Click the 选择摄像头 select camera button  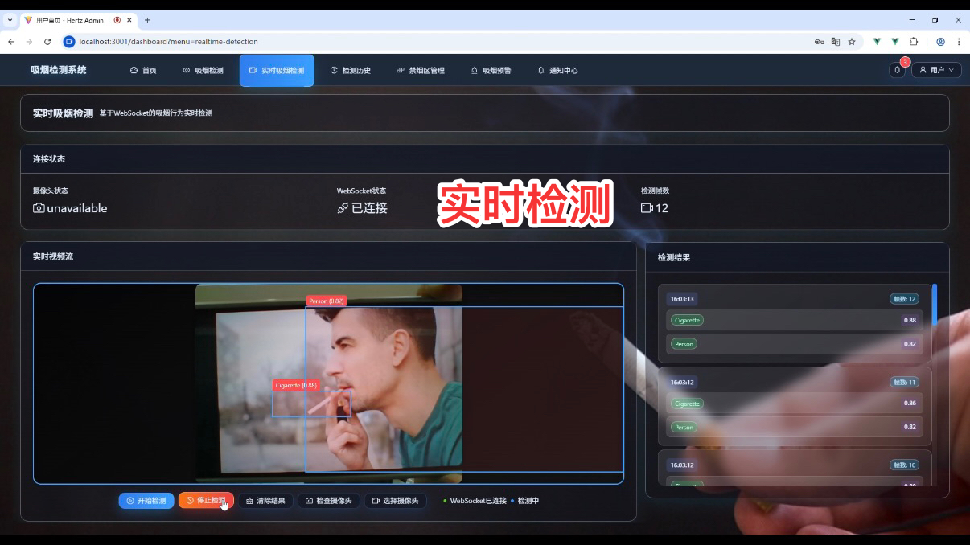[395, 501]
